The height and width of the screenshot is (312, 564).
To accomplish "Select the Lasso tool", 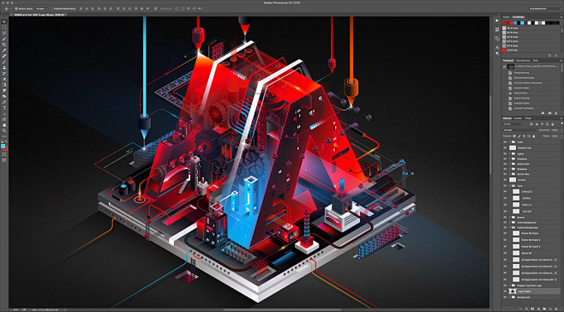I will pos(4,33).
